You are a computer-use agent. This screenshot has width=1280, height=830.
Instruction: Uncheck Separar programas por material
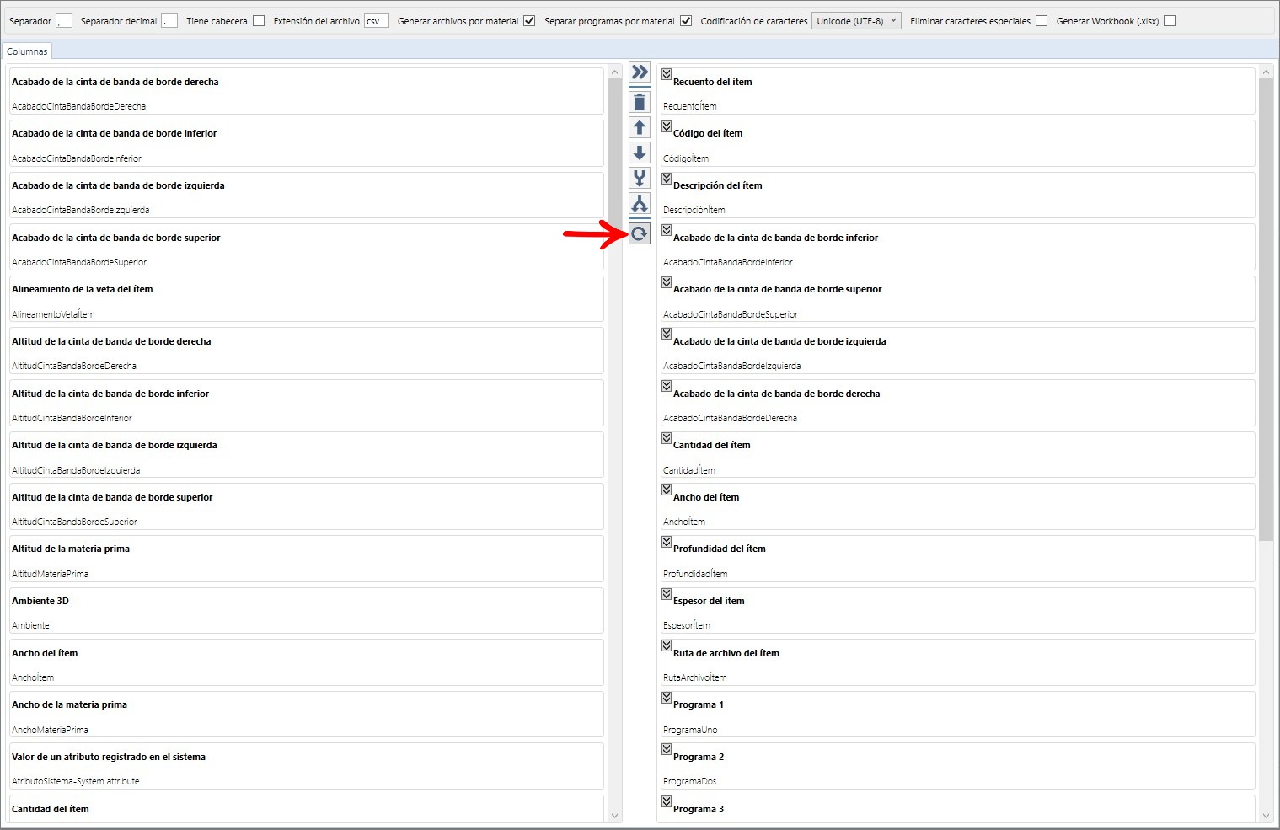(686, 21)
